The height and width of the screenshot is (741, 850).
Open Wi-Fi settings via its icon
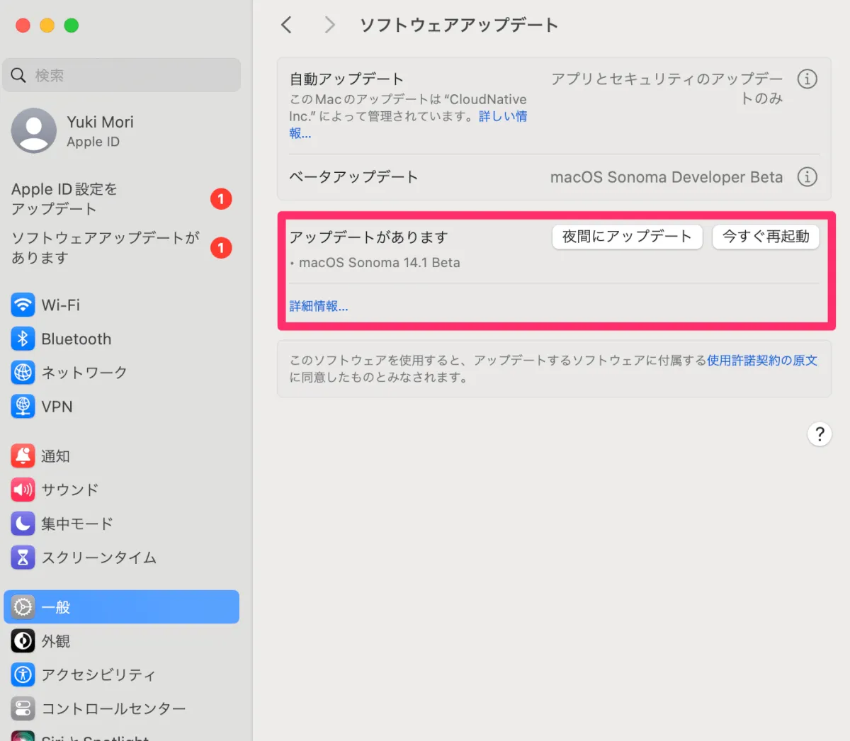pos(23,305)
